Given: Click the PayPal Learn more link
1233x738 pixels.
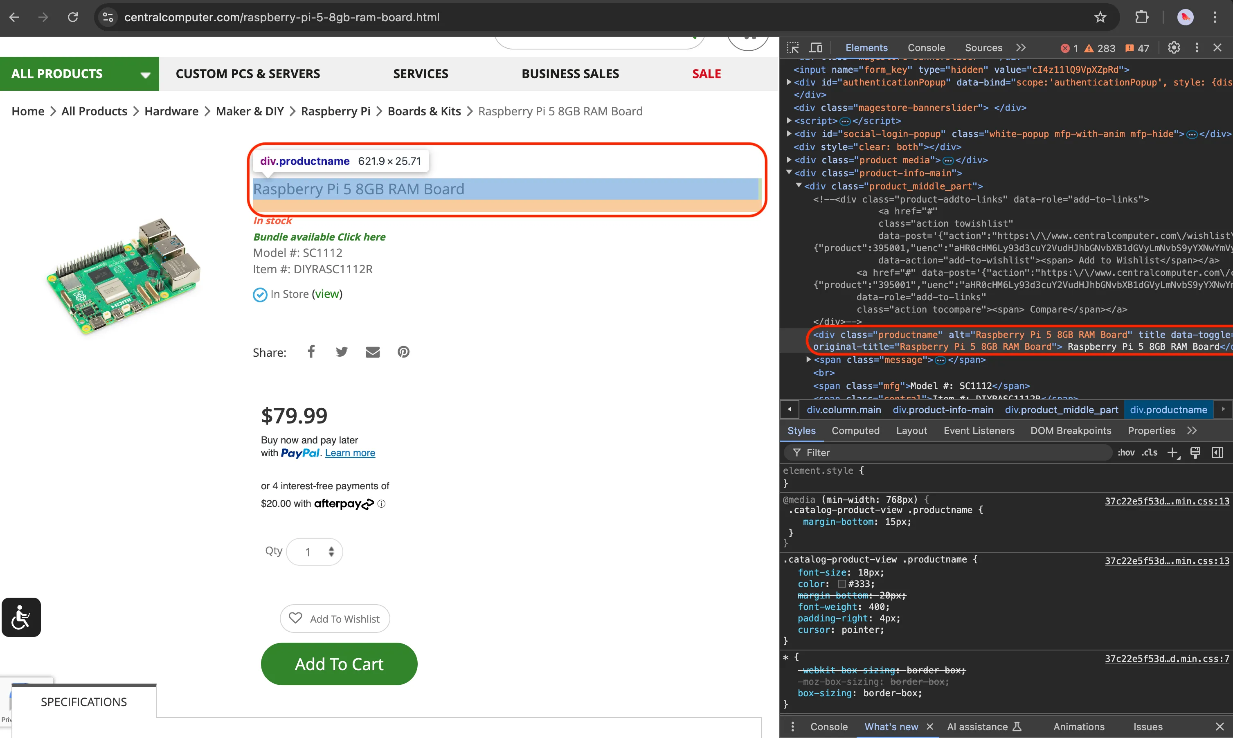Looking at the screenshot, I should pyautogui.click(x=350, y=453).
